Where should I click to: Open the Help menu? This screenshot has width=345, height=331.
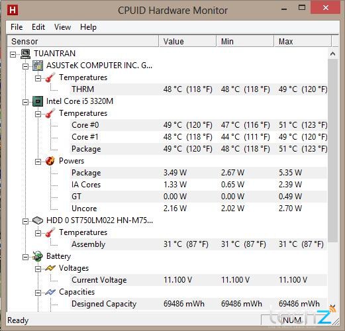pyautogui.click(x=88, y=27)
